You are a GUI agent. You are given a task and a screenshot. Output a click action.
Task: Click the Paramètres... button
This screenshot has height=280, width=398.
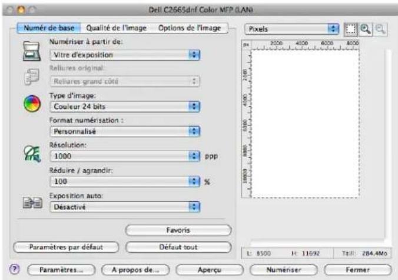point(61,270)
